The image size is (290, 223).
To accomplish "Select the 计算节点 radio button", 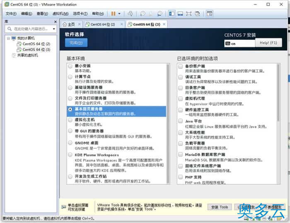I will click(70, 77).
